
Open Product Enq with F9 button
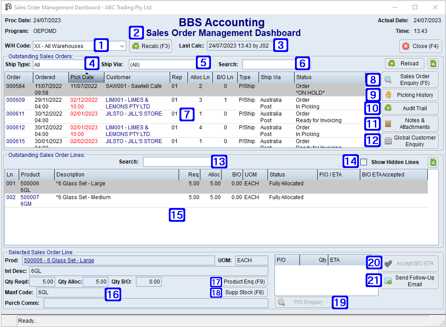coord(243,282)
